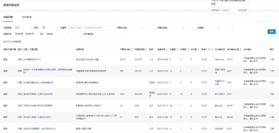This screenshot has height=133, width=279.
Task: Click the 问题关注数 minimum value field
Action: [135, 28]
